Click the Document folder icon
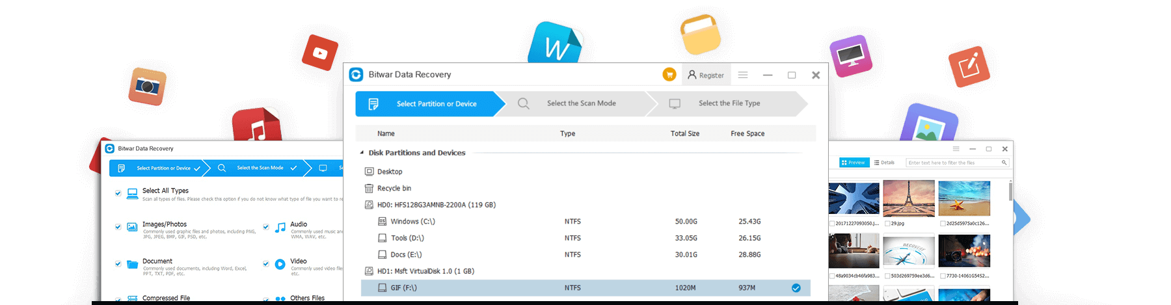Screen dimensions: 1171x305 pos(132,264)
